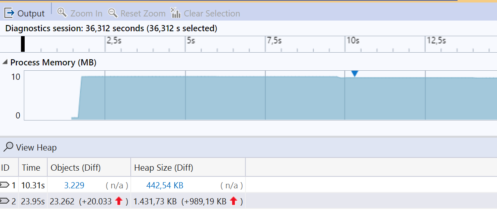Image resolution: width=497 pixels, height=220 pixels.
Task: Click the black timeline selection handle
Action: [x=23, y=44]
